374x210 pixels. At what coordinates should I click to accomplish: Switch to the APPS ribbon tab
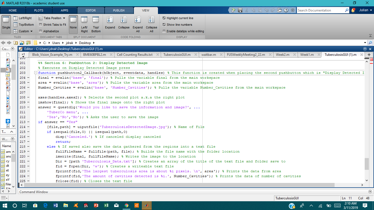(65, 10)
